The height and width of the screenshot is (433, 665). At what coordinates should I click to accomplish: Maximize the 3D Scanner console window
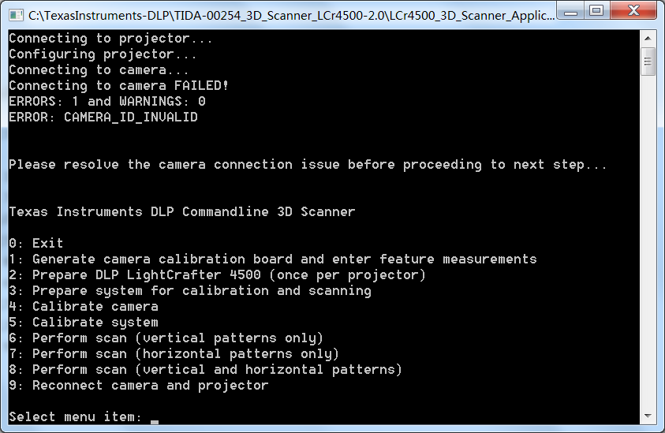coord(596,11)
